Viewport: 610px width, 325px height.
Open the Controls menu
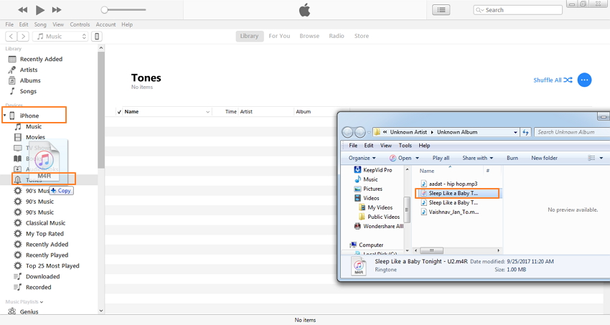click(80, 24)
